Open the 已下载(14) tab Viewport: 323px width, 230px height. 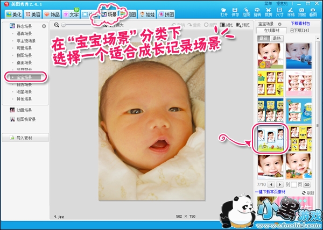300,31
